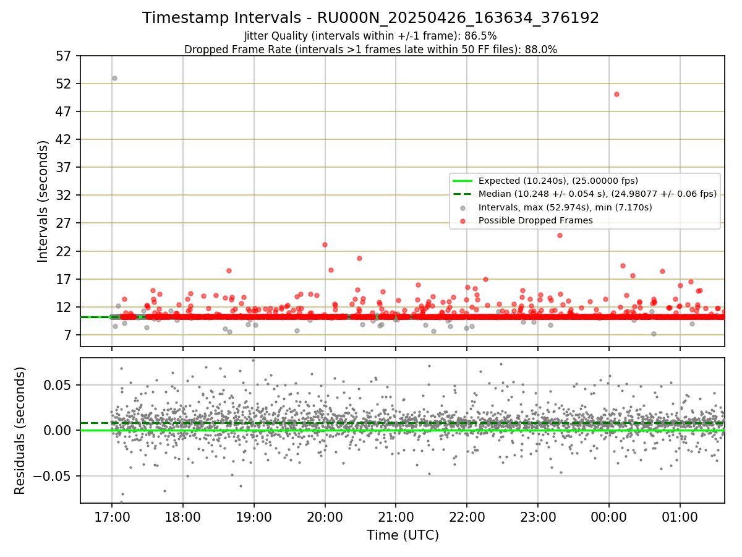Click the red outlier point near 50 seconds
Viewport: 742px width, 557px height.
(x=616, y=94)
